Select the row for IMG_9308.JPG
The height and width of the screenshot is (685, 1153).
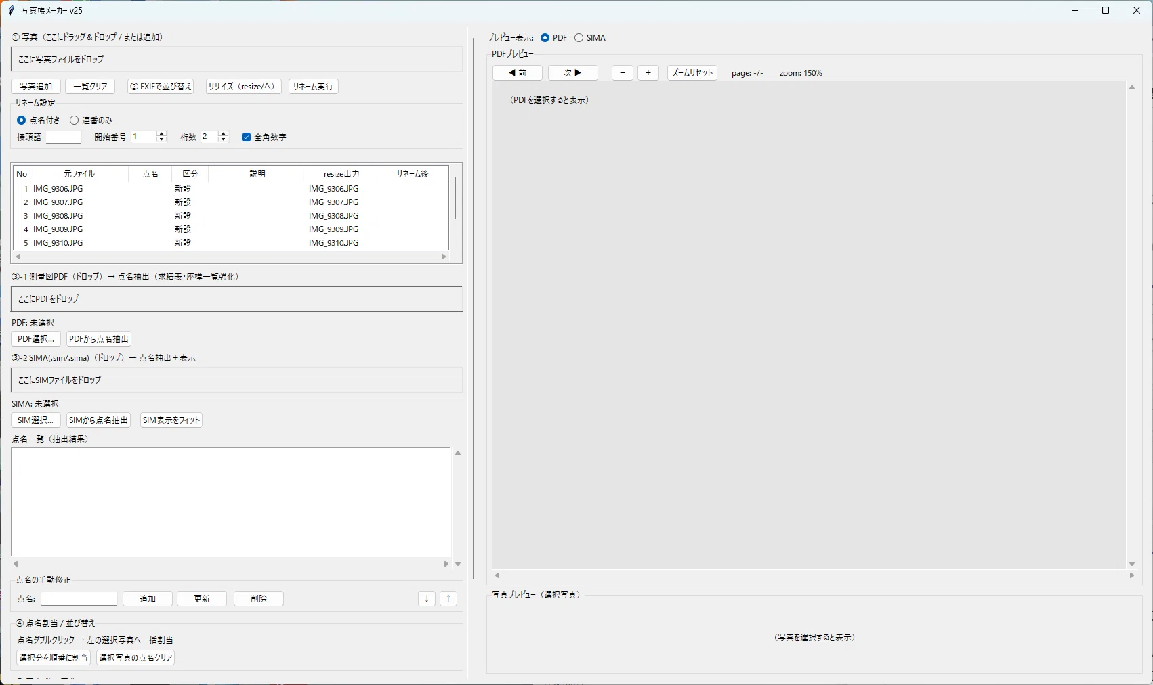[230, 216]
